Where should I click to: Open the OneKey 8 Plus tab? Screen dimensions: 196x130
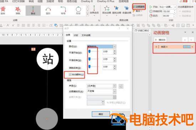(x=105, y=1)
